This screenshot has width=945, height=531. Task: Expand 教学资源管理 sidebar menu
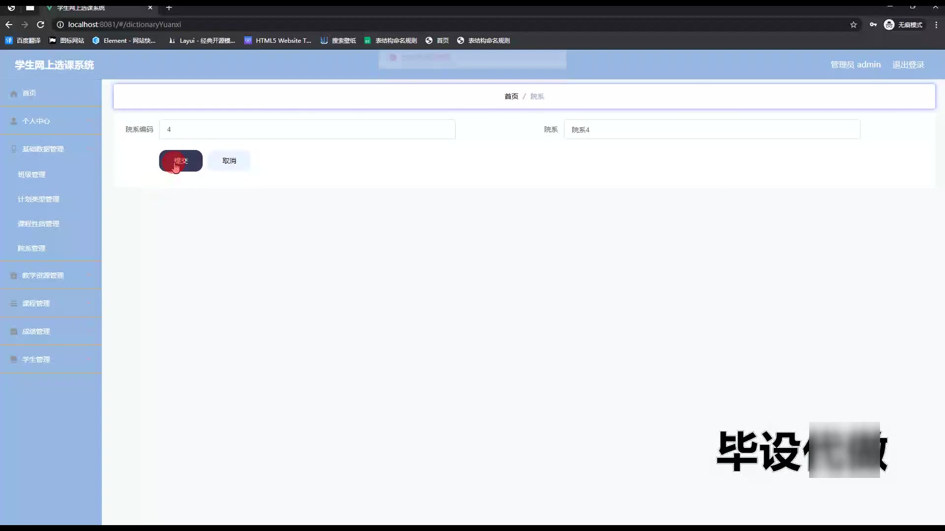51,275
